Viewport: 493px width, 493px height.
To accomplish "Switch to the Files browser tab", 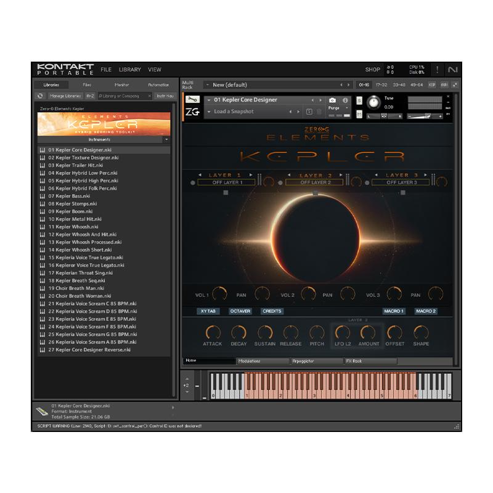I will pyautogui.click(x=87, y=85).
